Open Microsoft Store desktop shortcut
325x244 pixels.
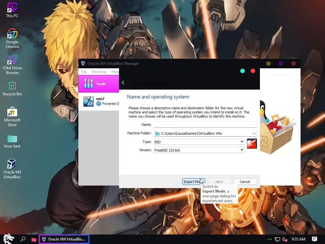click(x=12, y=117)
